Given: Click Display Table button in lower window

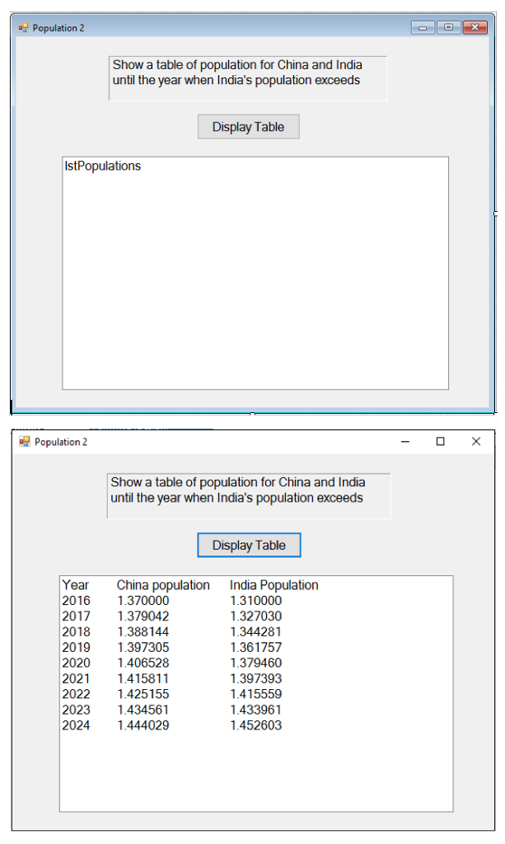Looking at the screenshot, I should [249, 545].
